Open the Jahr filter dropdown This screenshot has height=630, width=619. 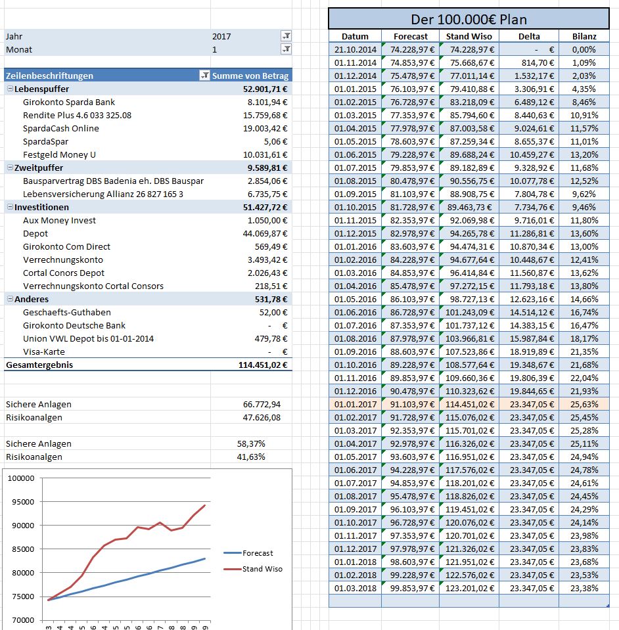click(286, 36)
